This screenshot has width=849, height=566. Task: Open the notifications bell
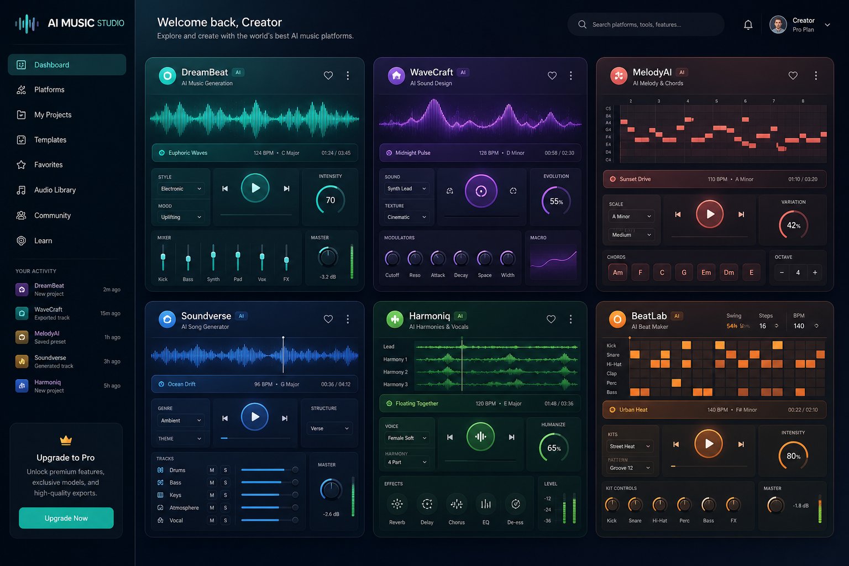(x=748, y=25)
